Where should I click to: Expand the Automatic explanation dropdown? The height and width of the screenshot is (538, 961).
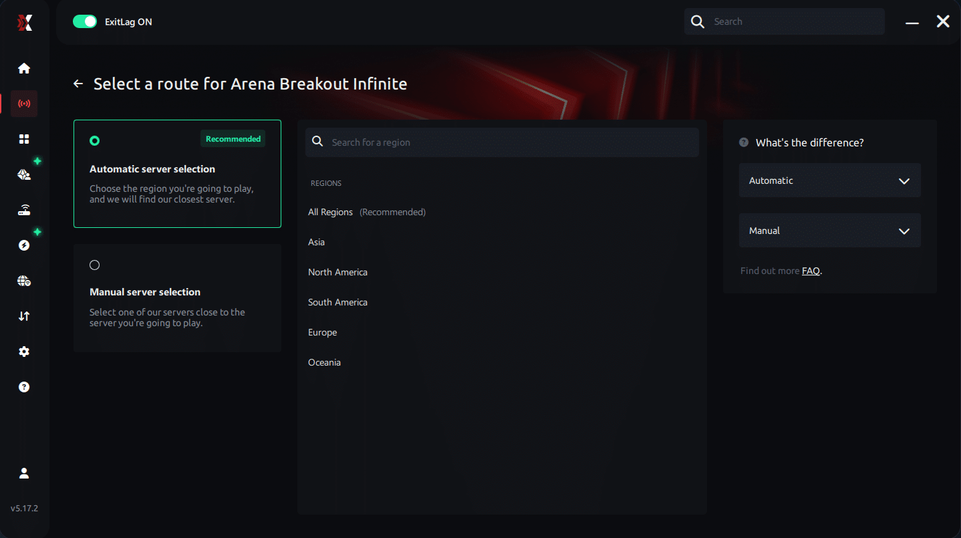(x=830, y=180)
